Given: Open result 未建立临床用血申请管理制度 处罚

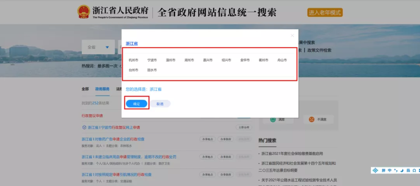Looking at the screenshot, I should 129,157.
